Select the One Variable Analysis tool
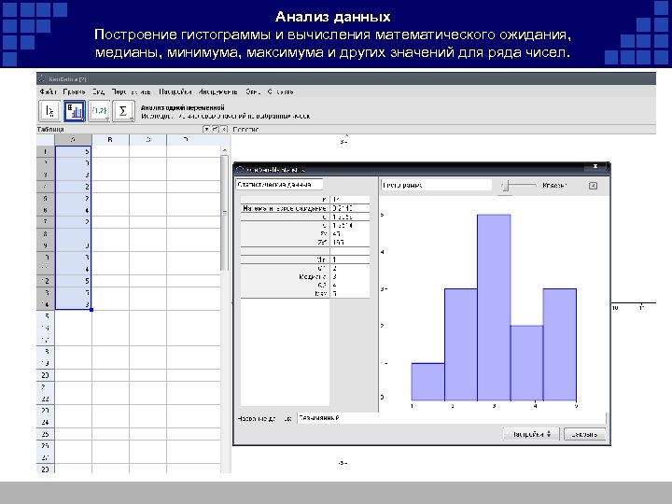This screenshot has height=504, width=672. pos(75,111)
